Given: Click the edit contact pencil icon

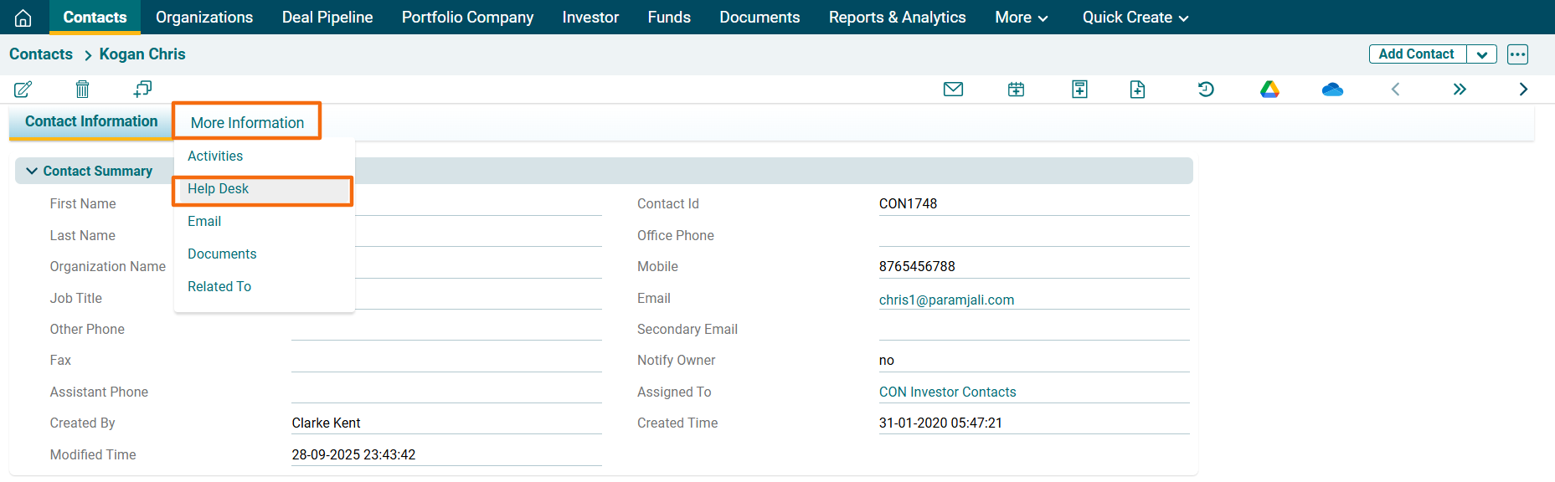Looking at the screenshot, I should [x=23, y=89].
